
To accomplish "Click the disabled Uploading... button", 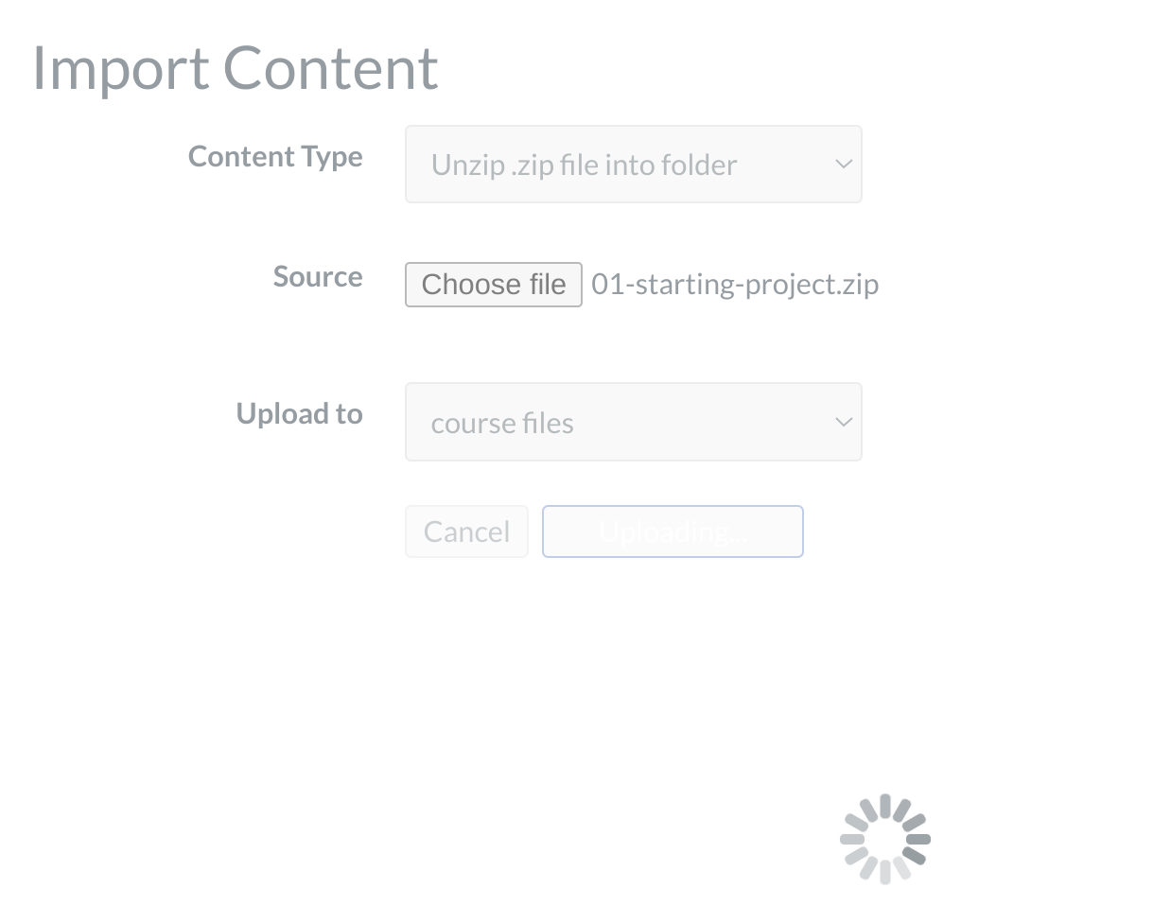I will pyautogui.click(x=673, y=531).
